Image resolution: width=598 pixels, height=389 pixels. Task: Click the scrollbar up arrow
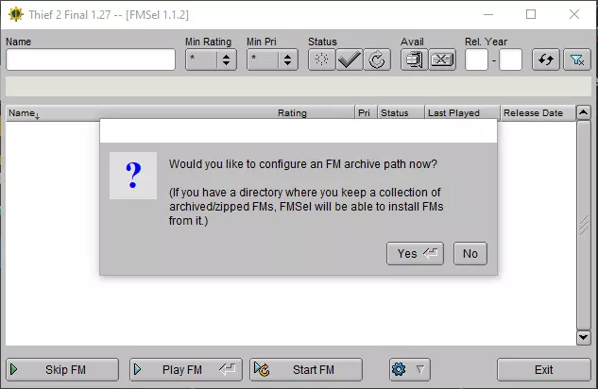[x=584, y=112]
